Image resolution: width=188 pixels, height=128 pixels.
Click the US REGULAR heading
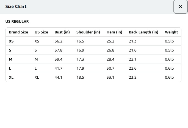pos(17,21)
